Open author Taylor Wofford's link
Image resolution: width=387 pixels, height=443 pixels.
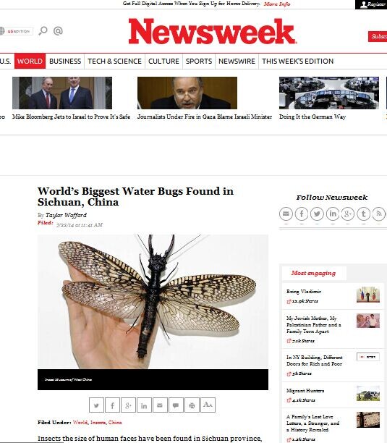click(66, 215)
